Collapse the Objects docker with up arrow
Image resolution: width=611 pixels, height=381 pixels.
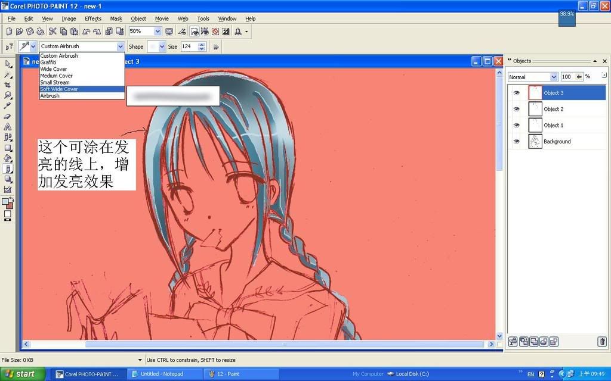(x=595, y=61)
